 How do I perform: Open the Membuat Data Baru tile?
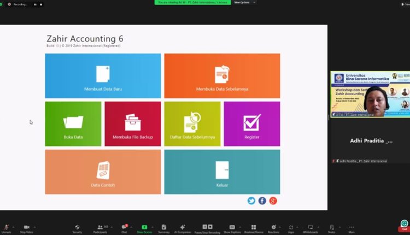coord(103,76)
